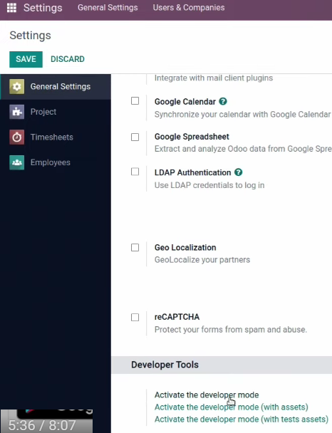
Task: Open LDAP Authentication help question icon
Action: [239, 172]
